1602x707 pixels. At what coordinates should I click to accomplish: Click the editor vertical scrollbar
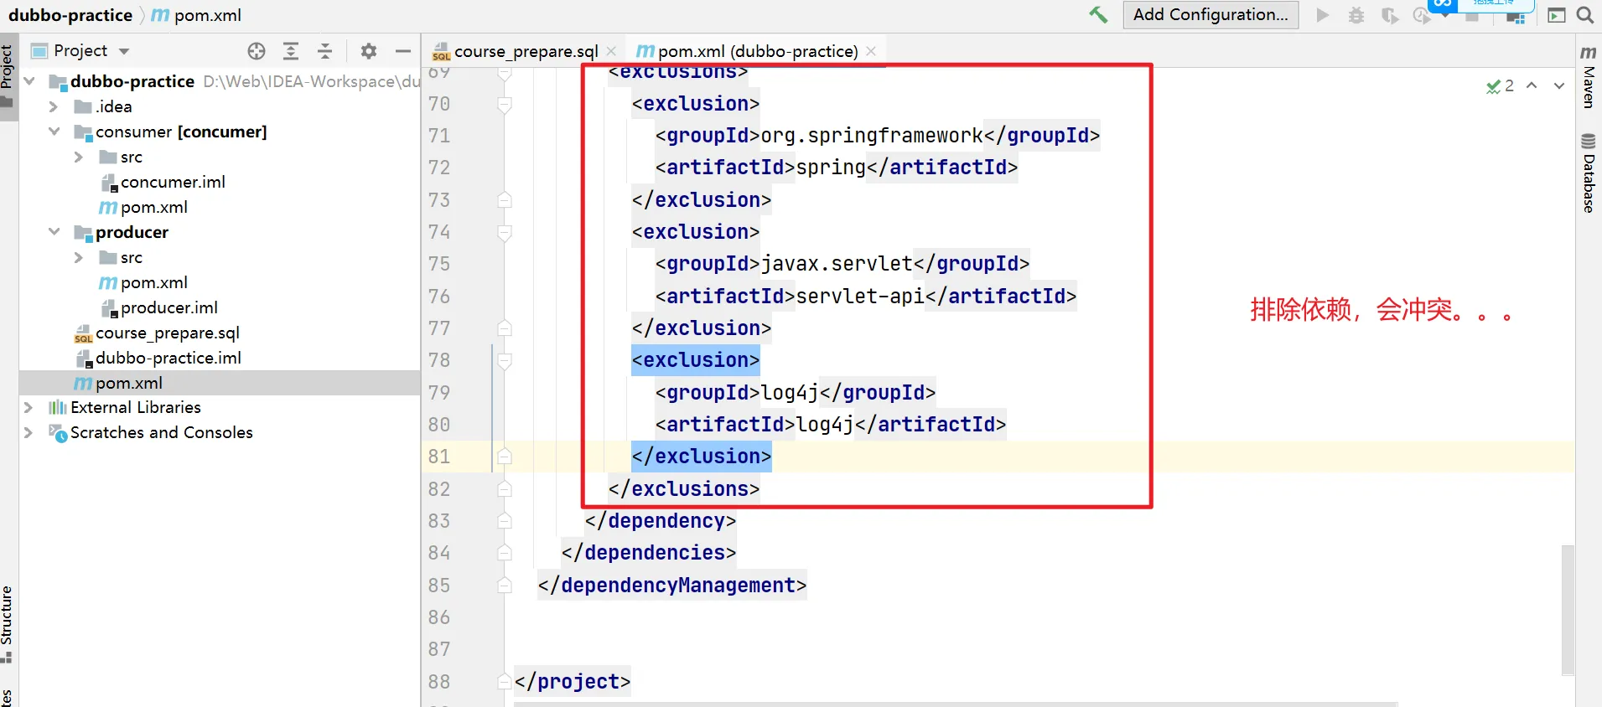tap(1568, 610)
